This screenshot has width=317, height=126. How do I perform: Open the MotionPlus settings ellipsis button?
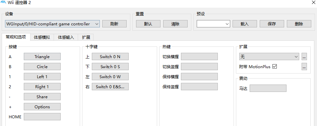304,67
